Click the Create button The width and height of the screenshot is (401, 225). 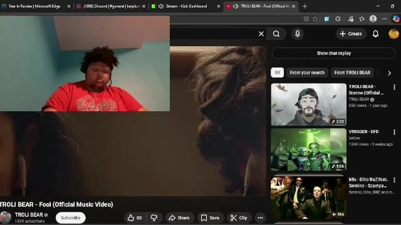tap(351, 34)
